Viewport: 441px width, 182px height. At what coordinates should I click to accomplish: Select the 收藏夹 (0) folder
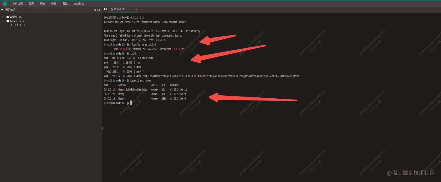coord(14,17)
